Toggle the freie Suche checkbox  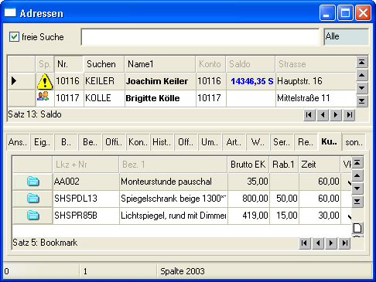(14, 37)
